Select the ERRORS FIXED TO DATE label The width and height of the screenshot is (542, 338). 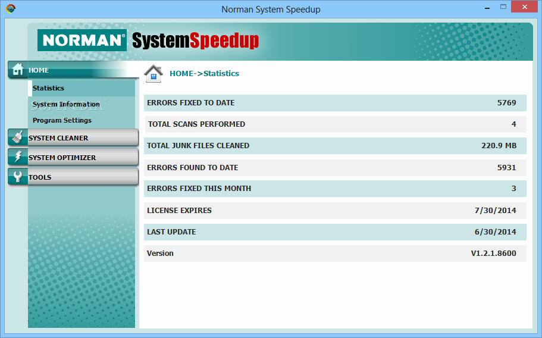[191, 102]
